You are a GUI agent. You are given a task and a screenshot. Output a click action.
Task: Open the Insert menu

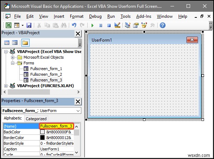[x=59, y=16]
